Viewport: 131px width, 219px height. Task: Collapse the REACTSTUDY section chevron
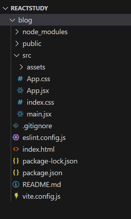(5, 9)
